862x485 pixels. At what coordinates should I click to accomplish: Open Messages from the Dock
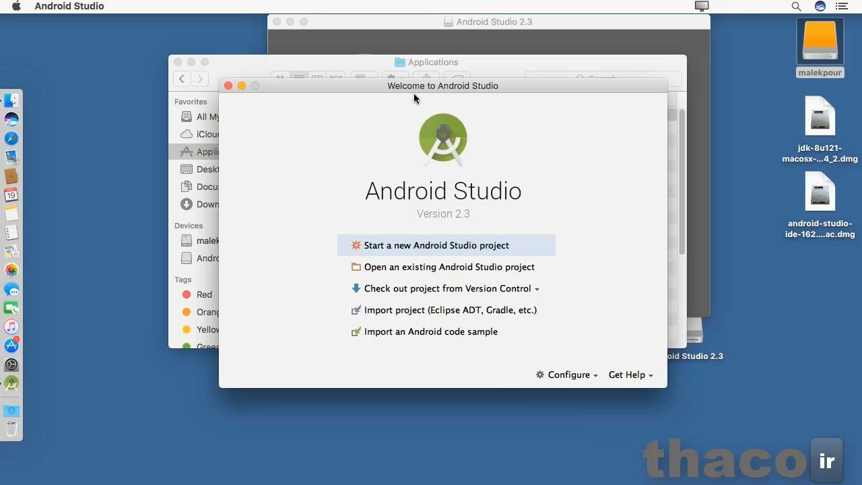click(x=11, y=289)
